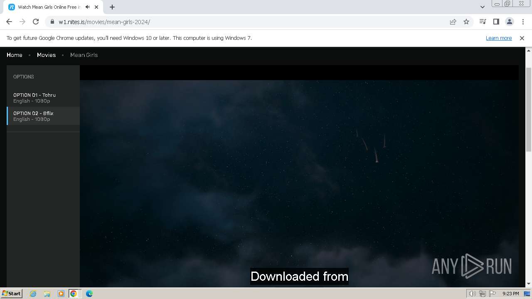Click the OPTIONS header text
The width and height of the screenshot is (532, 299).
[x=24, y=77]
